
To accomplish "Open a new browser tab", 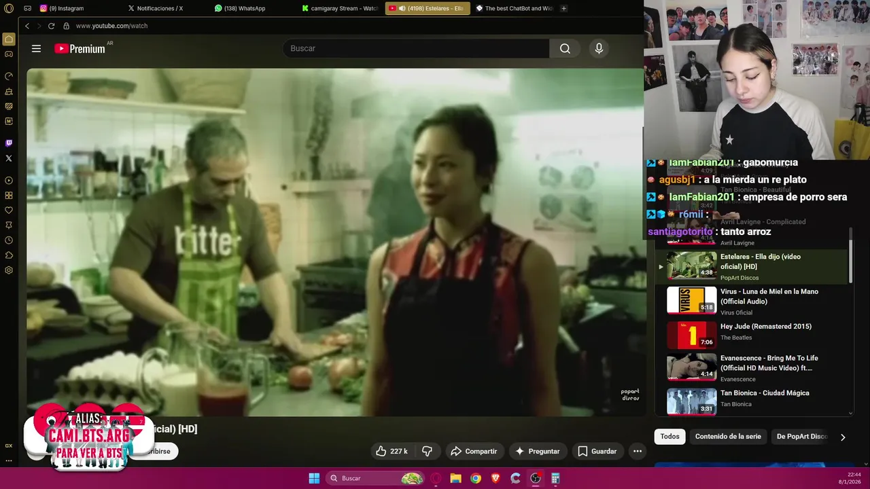I will pos(563,8).
